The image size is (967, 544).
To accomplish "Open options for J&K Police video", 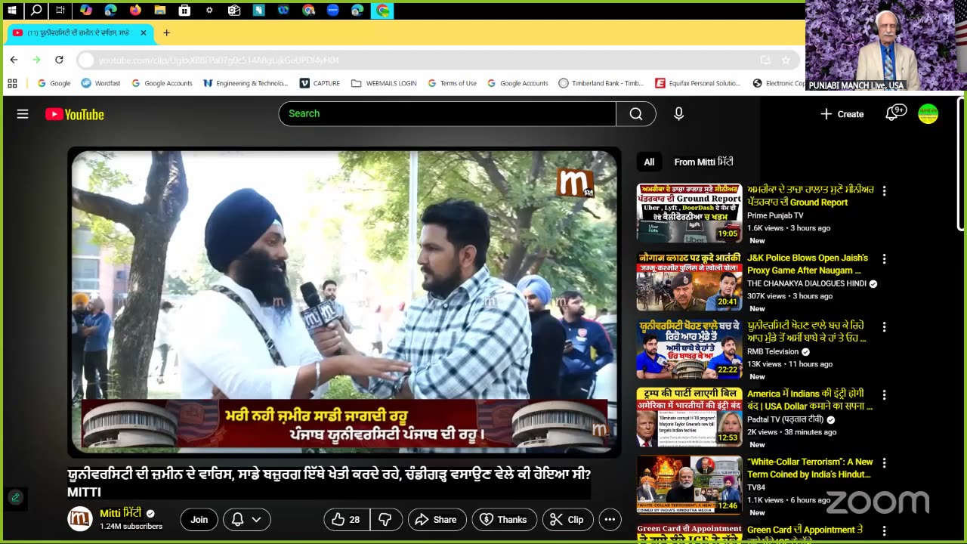I will click(x=884, y=259).
